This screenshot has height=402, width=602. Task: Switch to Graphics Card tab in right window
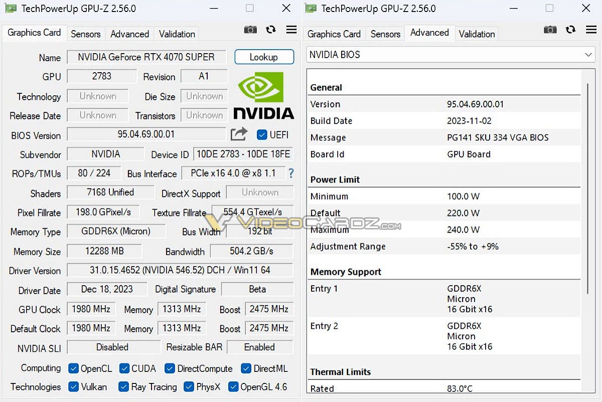coord(334,34)
